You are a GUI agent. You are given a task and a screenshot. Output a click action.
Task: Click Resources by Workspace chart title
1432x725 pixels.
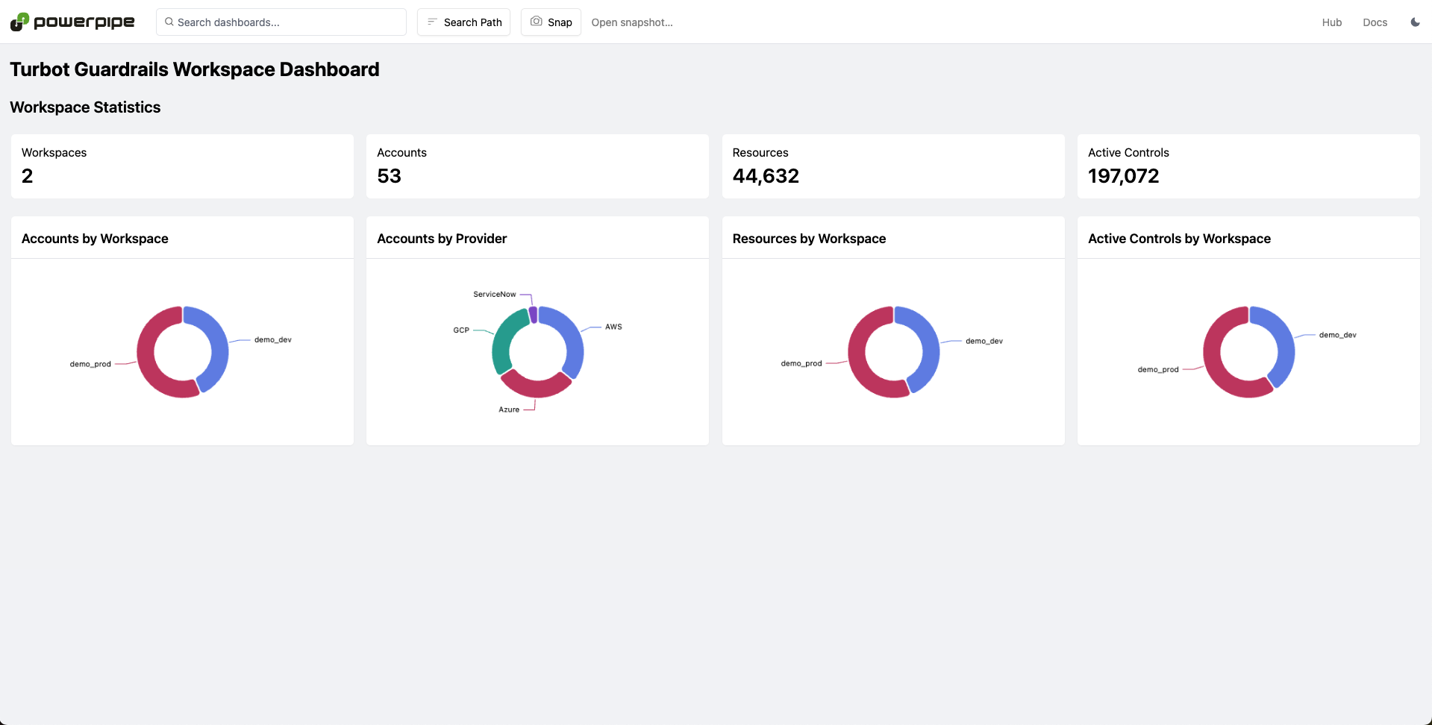point(809,239)
